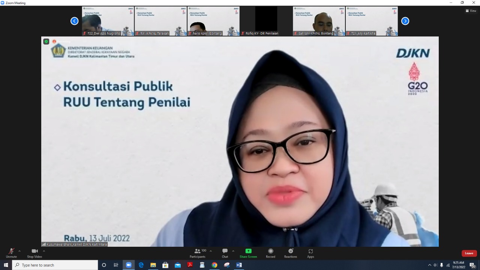Select Sahroni KPKNL Bontang video thumbnail

[319, 21]
